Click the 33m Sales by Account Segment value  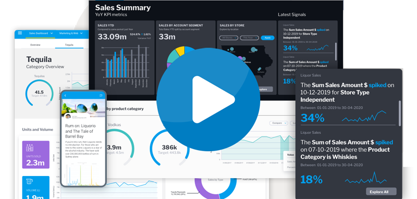click(x=167, y=36)
